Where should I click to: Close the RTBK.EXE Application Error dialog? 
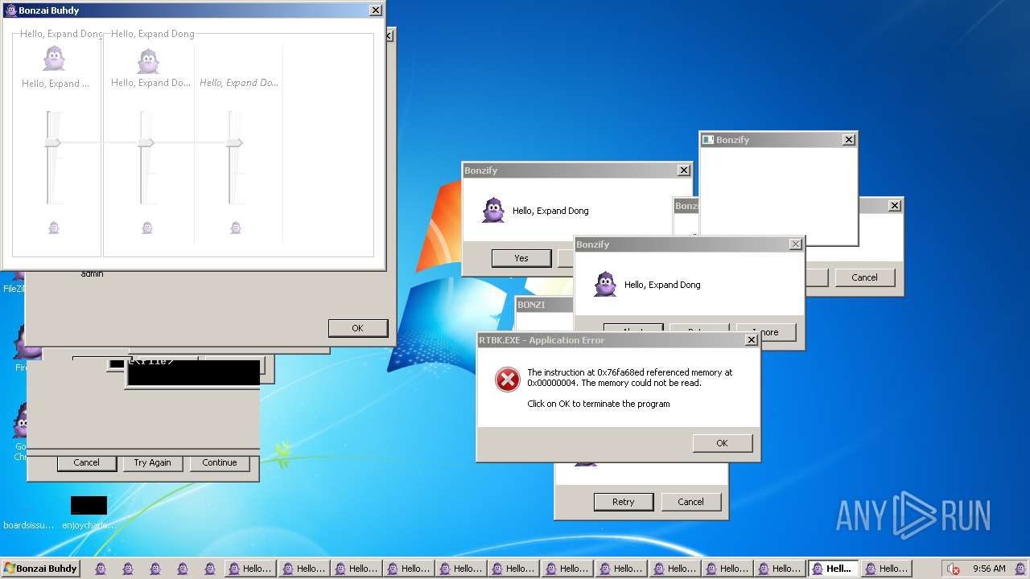coord(751,340)
